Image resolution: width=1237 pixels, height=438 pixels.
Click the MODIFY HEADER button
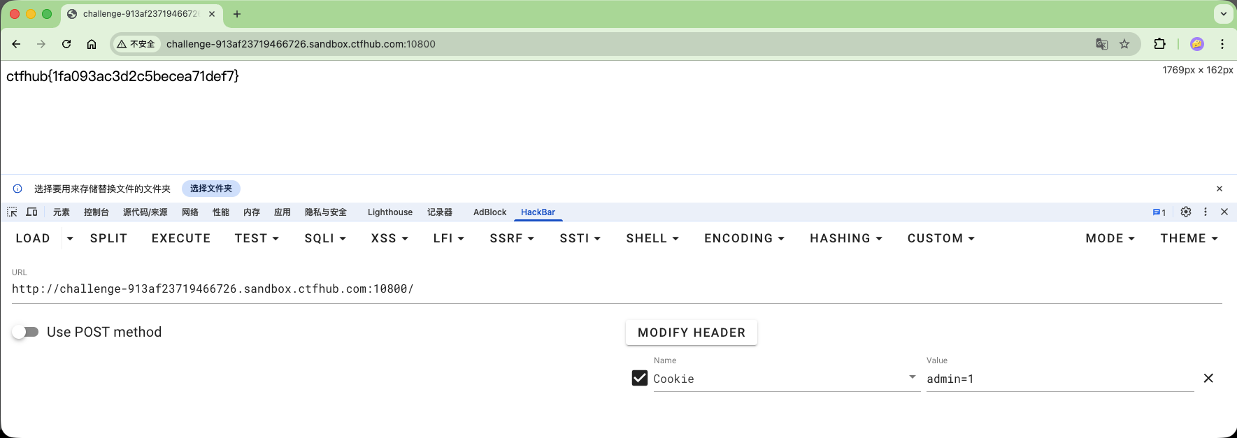point(691,333)
